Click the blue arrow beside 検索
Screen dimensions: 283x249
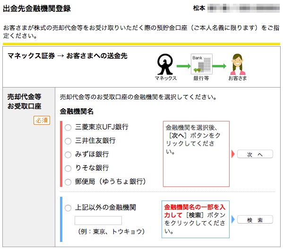click(x=233, y=219)
